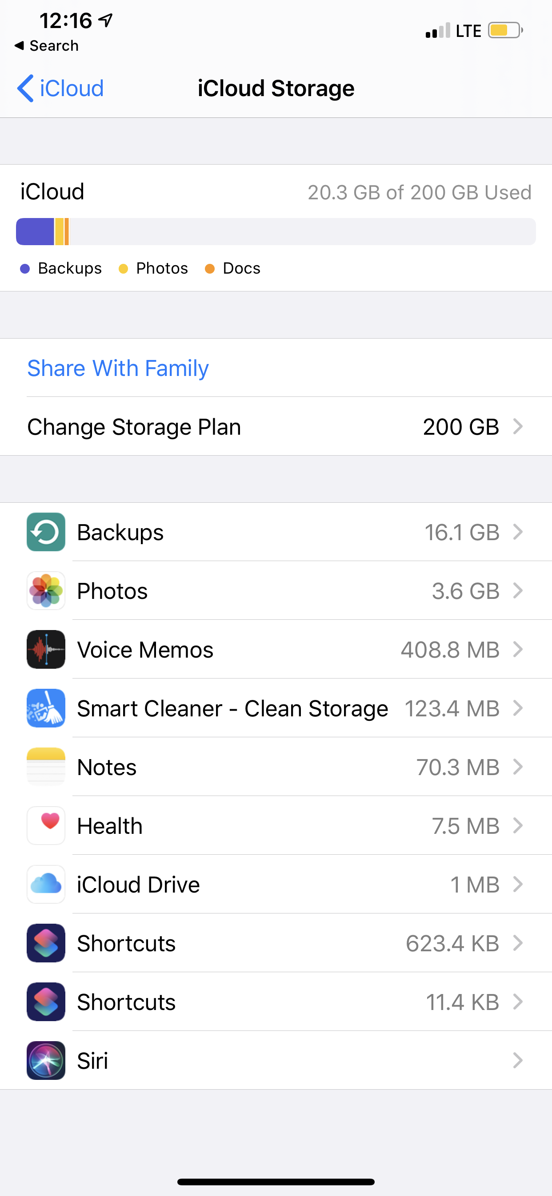Expand the Change Storage Plan chevron

[518, 426]
